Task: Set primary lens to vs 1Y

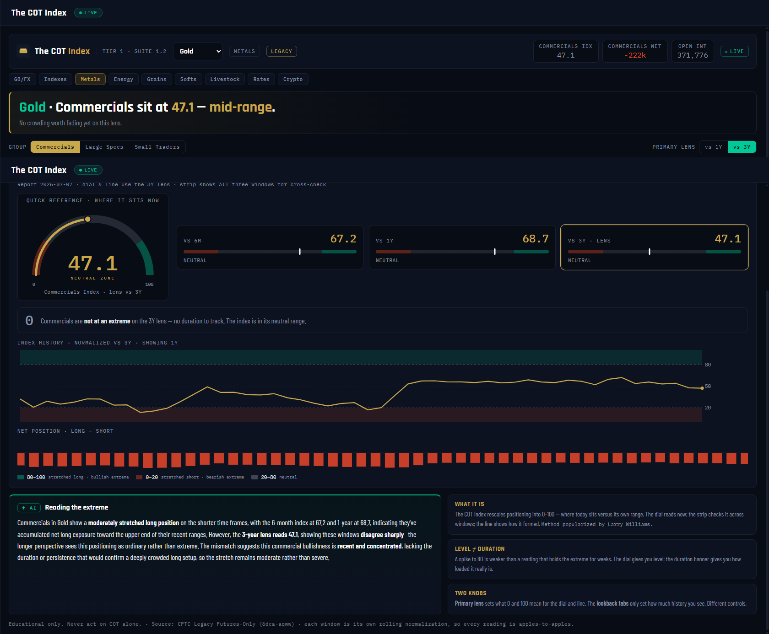Action: pos(714,147)
